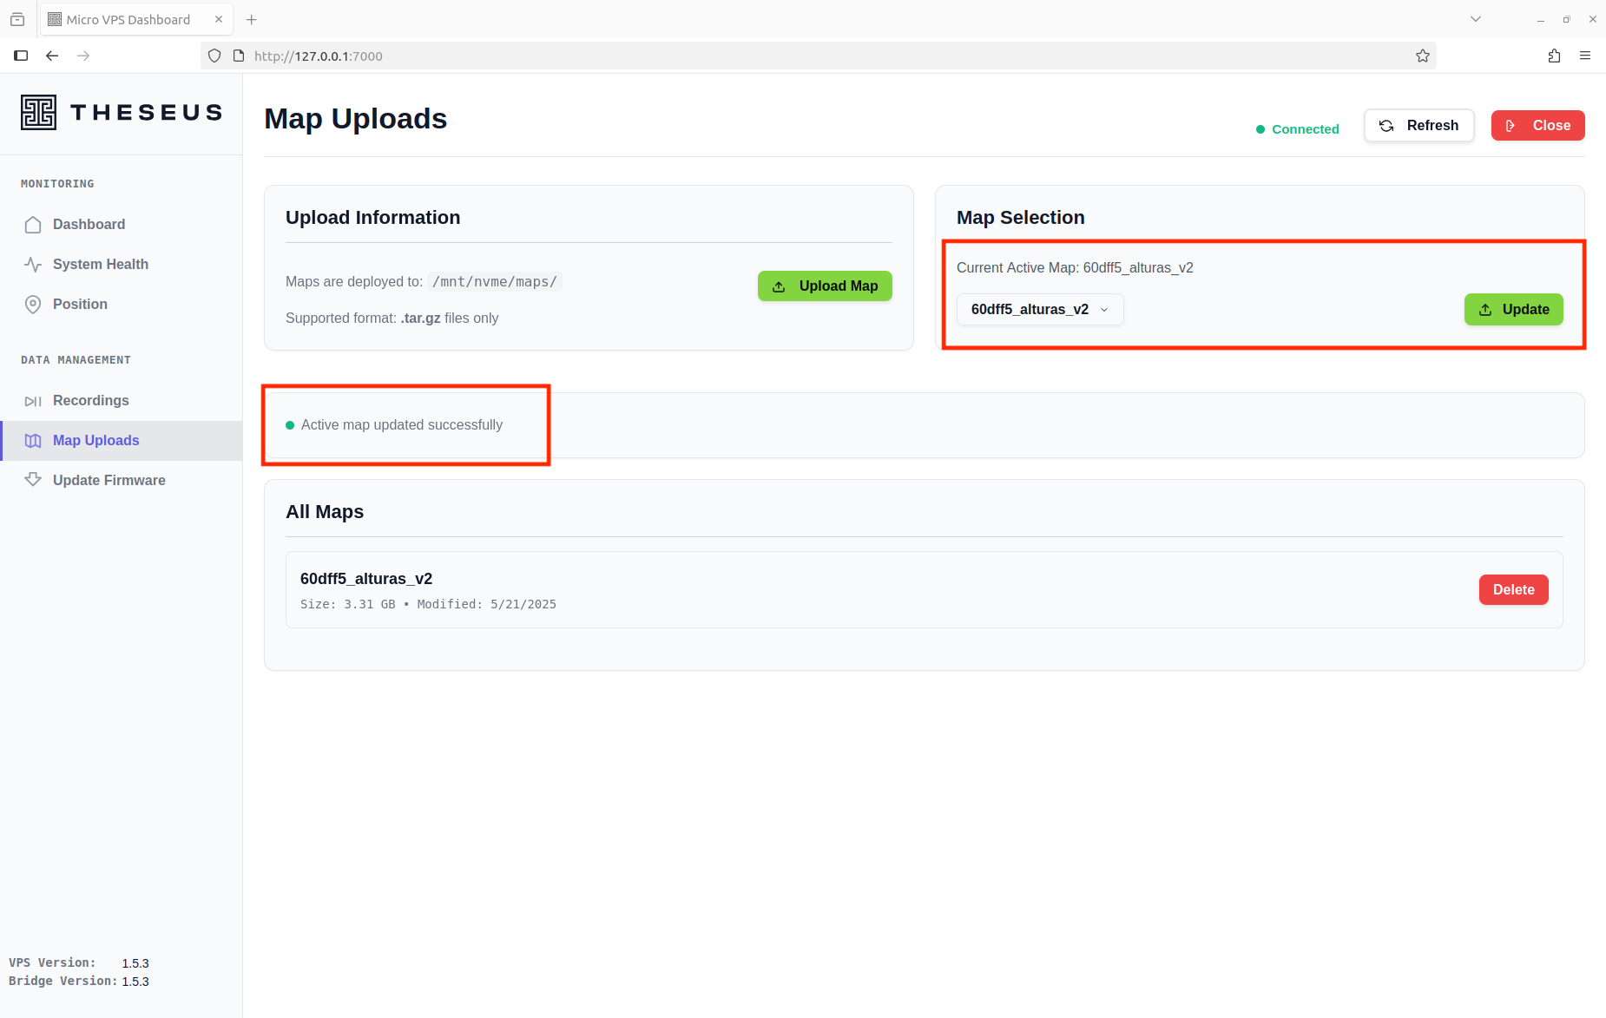Open the Map Uploads sidebar item
The height and width of the screenshot is (1018, 1606).
(95, 441)
